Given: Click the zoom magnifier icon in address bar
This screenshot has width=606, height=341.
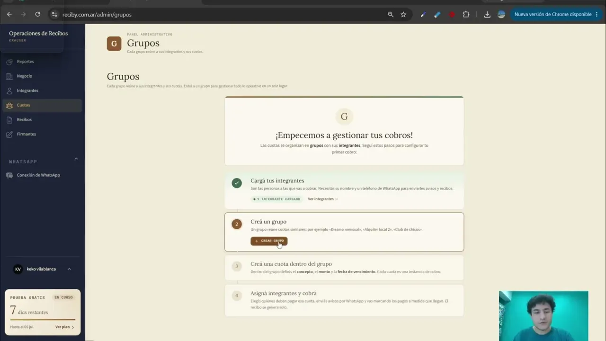Looking at the screenshot, I should click(391, 14).
